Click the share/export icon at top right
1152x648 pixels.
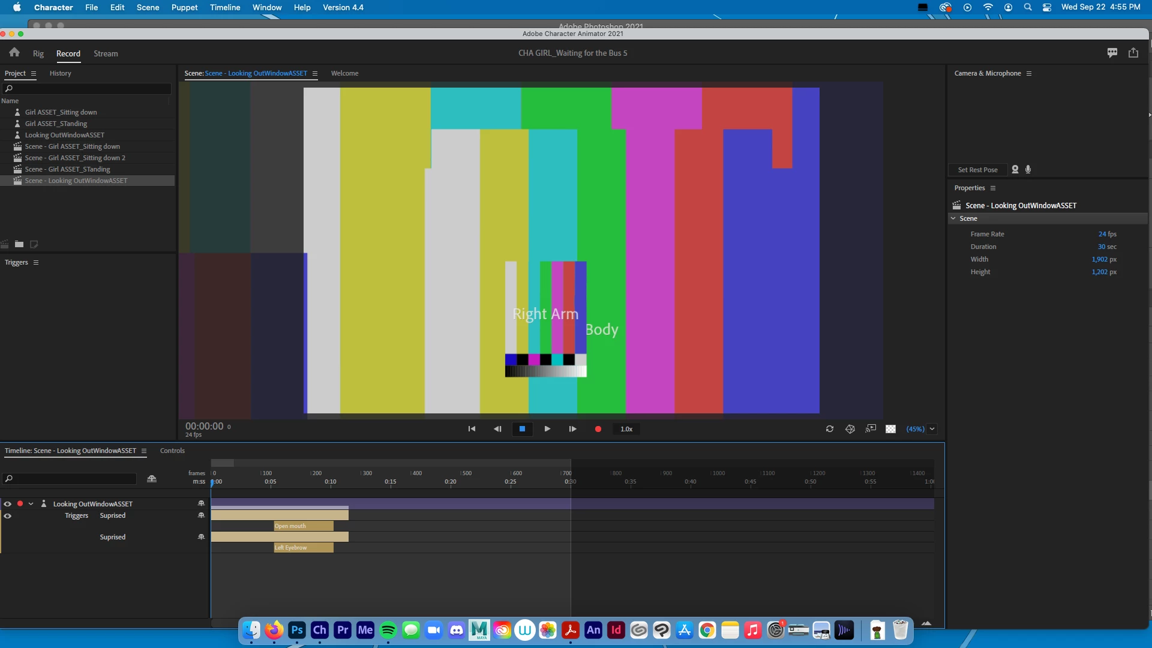pos(1133,53)
